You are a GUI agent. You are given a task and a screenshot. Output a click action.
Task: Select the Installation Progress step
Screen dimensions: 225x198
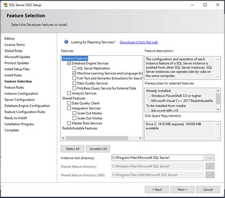[x=19, y=124]
